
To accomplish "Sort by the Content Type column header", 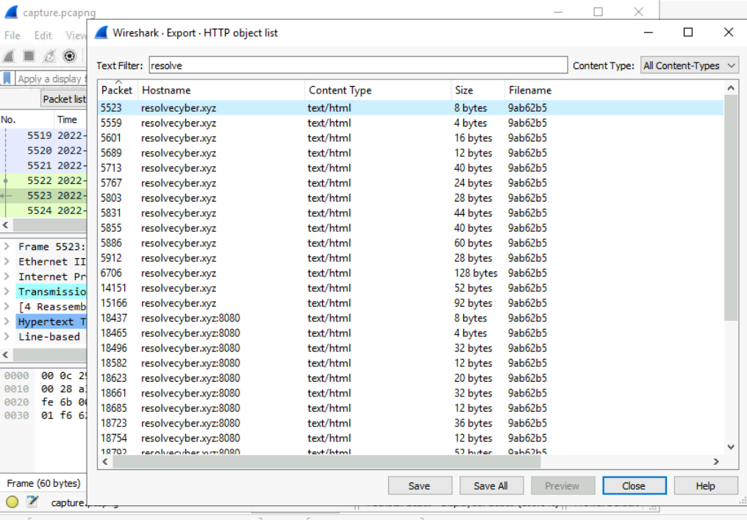I will 378,90.
